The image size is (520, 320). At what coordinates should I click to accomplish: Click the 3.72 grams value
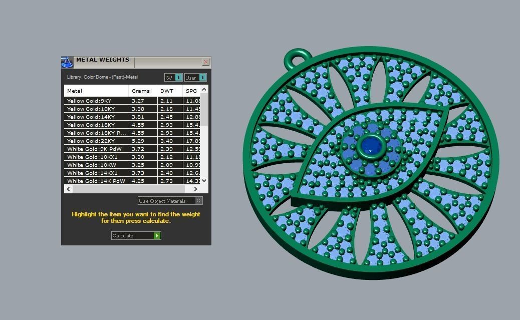(x=138, y=149)
